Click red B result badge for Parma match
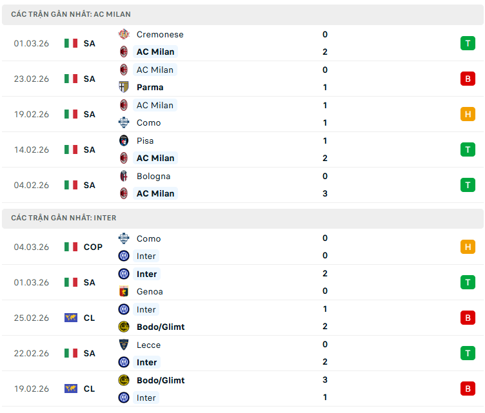 pyautogui.click(x=467, y=79)
